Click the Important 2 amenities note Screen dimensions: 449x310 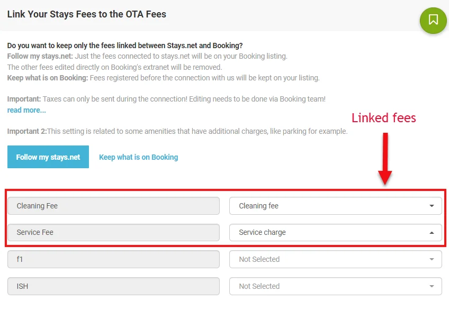(x=177, y=131)
